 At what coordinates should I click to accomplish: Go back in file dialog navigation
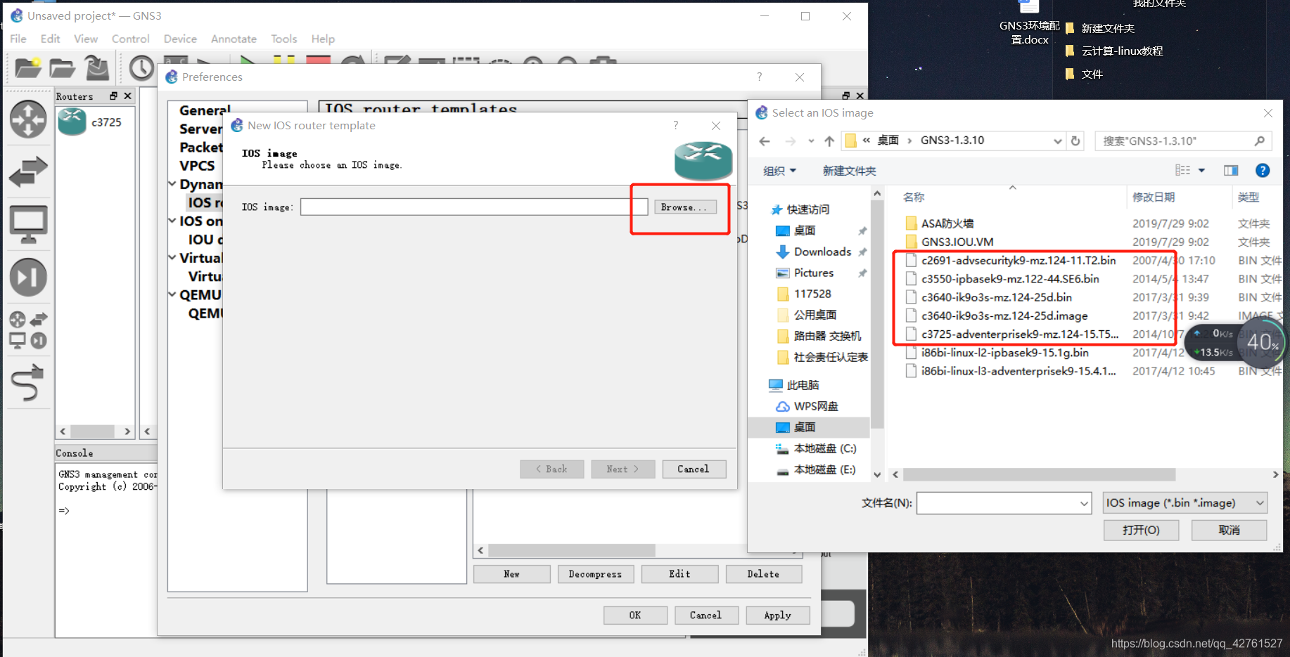tap(765, 141)
